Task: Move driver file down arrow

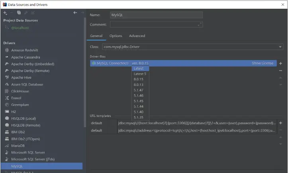Action: click(x=280, y=85)
